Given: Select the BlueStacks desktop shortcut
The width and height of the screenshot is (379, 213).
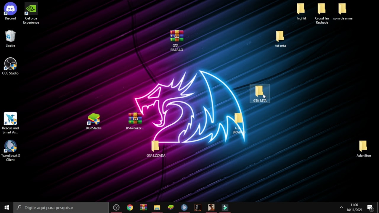Looking at the screenshot, I should click(x=94, y=121).
